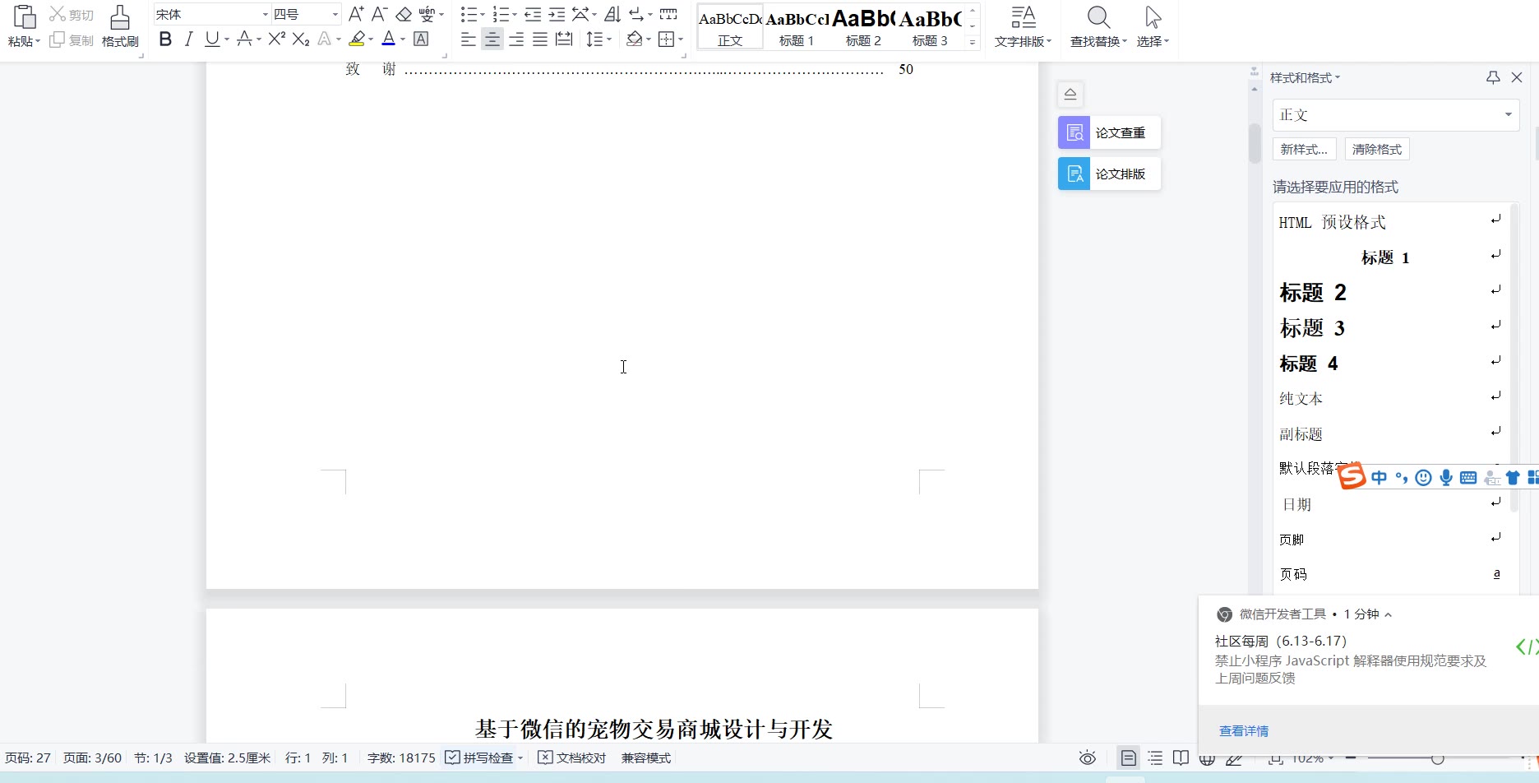The width and height of the screenshot is (1539, 783).
Task: Toggle bold formatting
Action: 165,39
